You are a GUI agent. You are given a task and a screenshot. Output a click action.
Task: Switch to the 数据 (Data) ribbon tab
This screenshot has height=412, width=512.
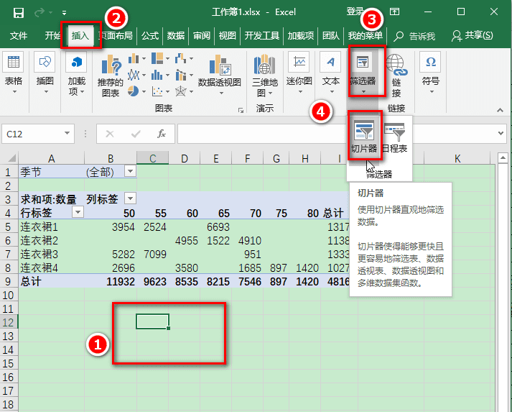click(176, 35)
